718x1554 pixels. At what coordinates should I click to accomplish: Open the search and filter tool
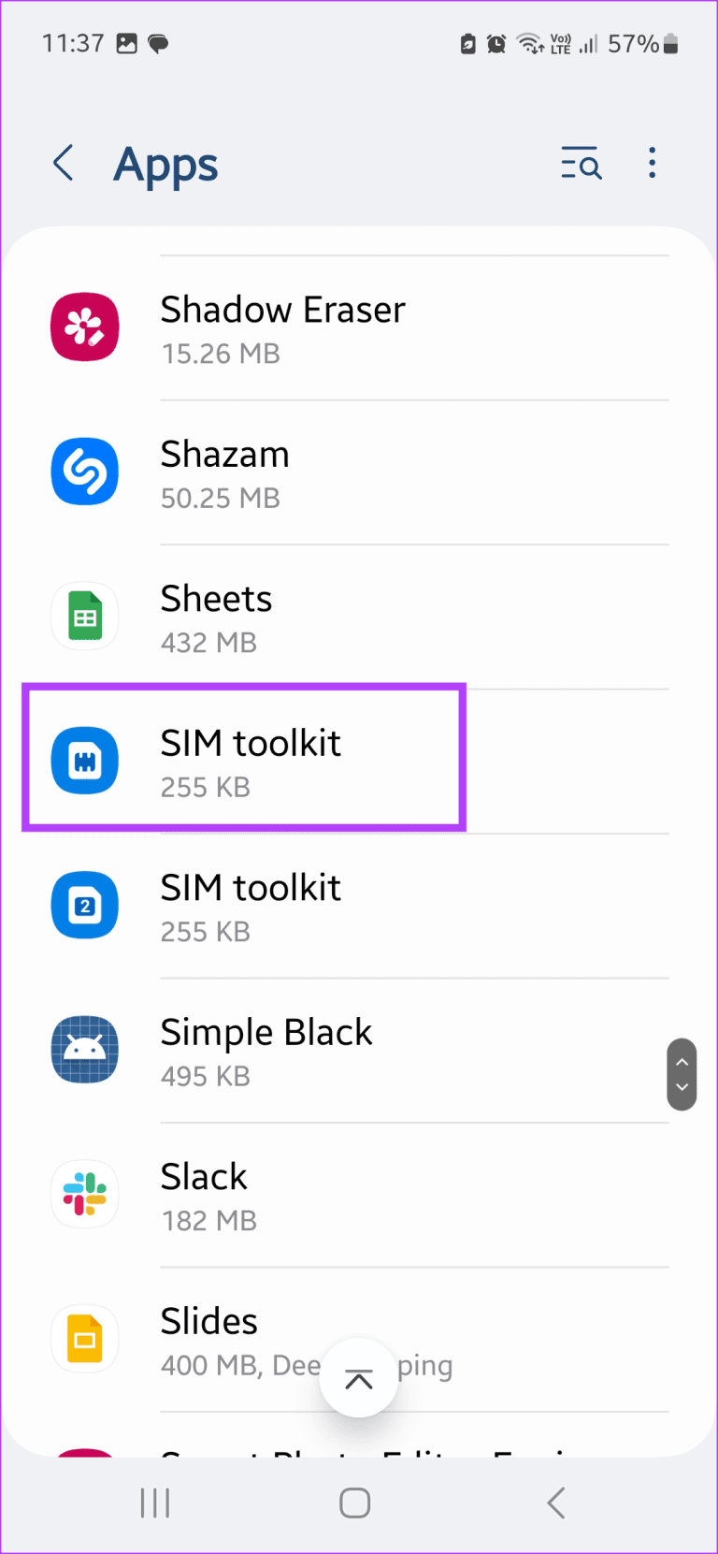tap(581, 163)
